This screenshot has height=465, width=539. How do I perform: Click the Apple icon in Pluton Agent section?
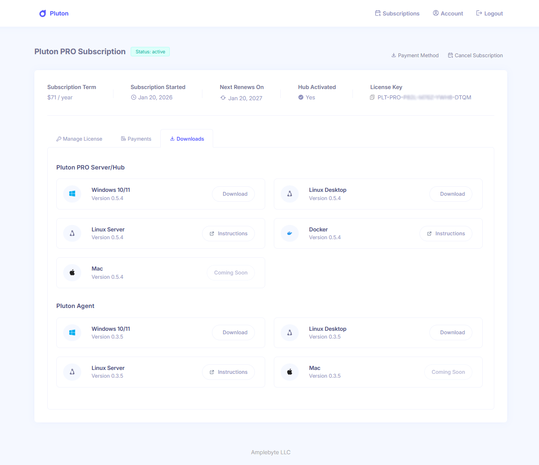click(x=290, y=372)
